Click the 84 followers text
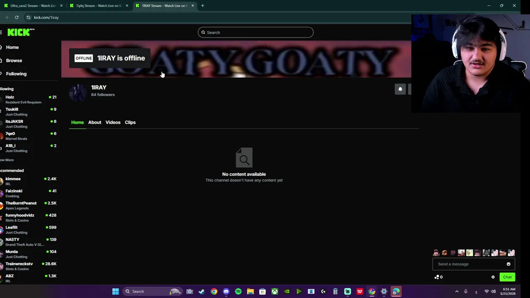Image resolution: width=530 pixels, height=298 pixels. click(x=103, y=95)
